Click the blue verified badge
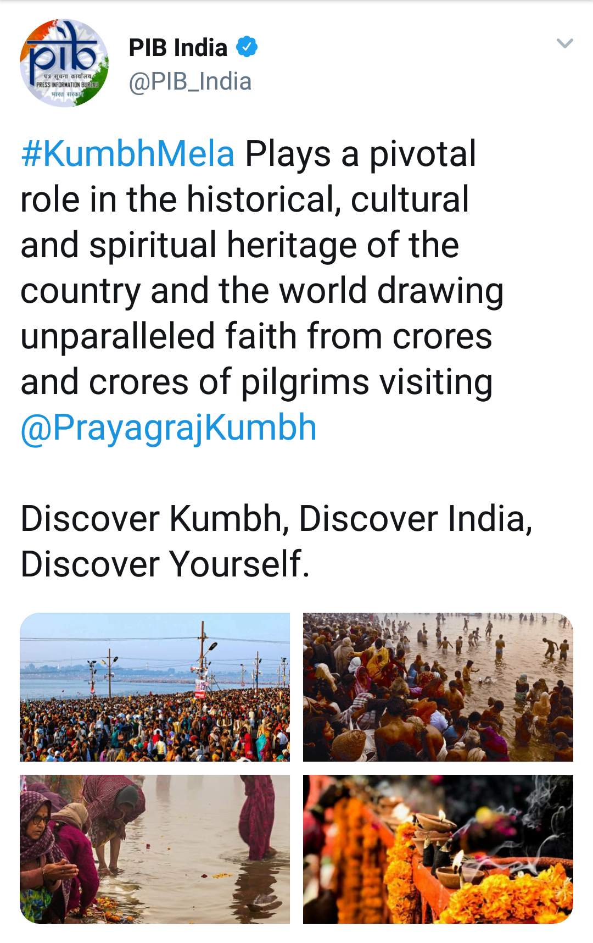Screen dimensions: 593x943 (247, 47)
